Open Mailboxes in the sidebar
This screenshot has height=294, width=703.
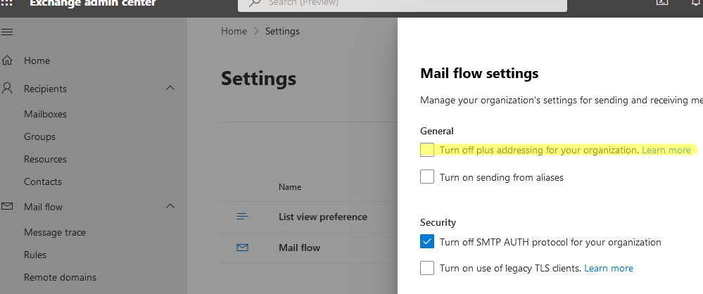(x=45, y=114)
